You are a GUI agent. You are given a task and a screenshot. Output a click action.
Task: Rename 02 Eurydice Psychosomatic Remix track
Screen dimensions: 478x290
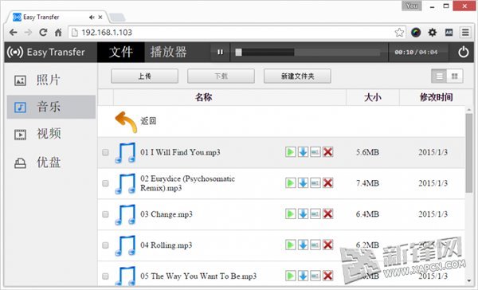coord(315,183)
